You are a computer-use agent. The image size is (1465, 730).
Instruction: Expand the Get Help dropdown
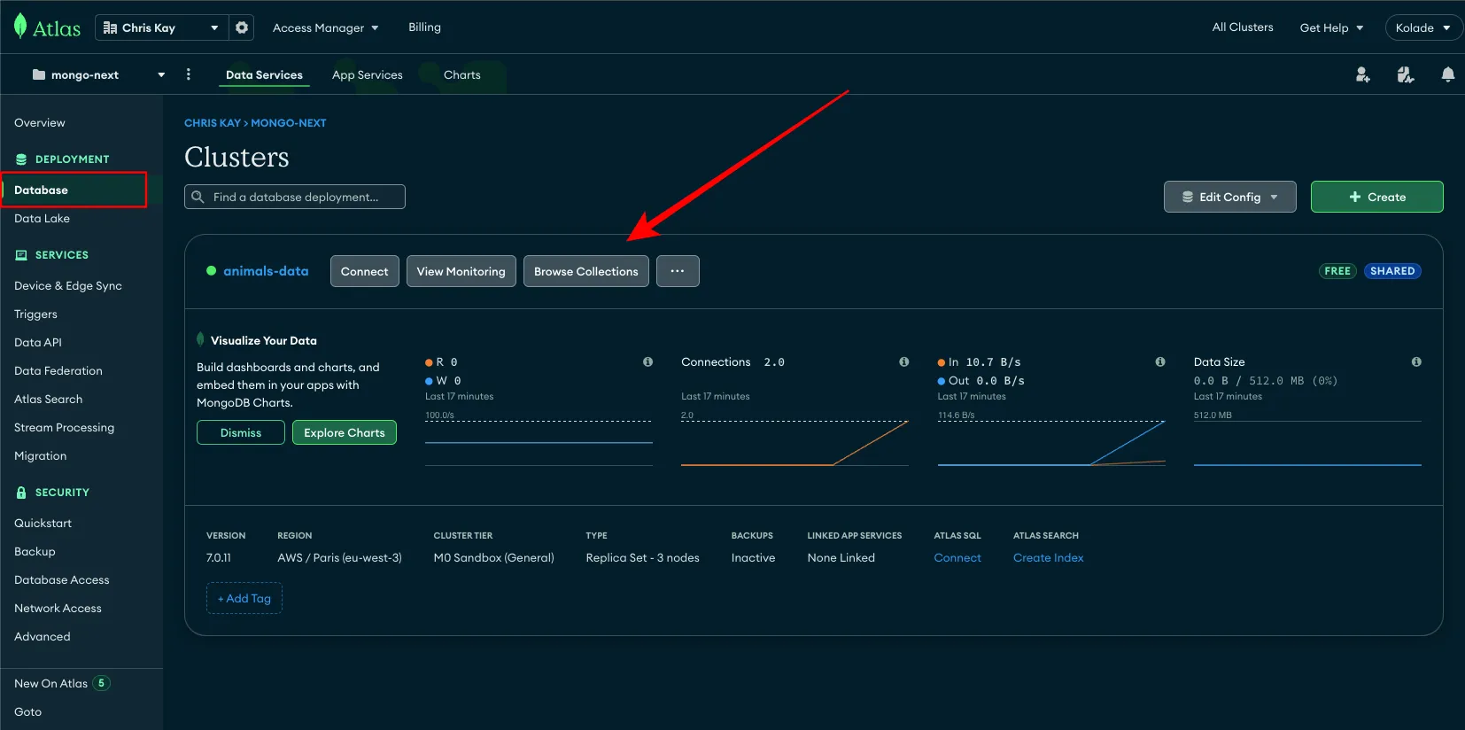(x=1331, y=27)
